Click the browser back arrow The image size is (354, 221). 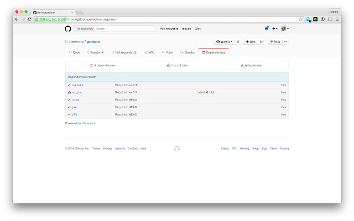17,19
